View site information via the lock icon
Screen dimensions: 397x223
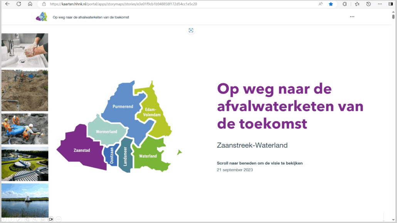[44, 4]
